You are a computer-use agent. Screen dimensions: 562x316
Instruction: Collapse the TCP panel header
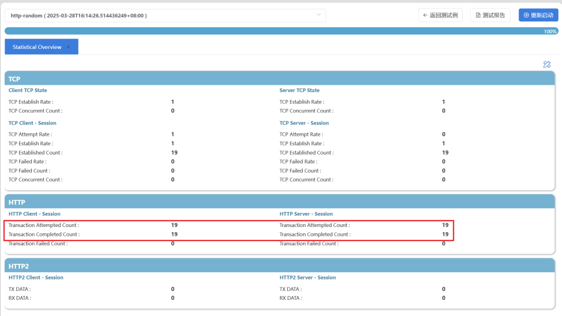click(280, 79)
